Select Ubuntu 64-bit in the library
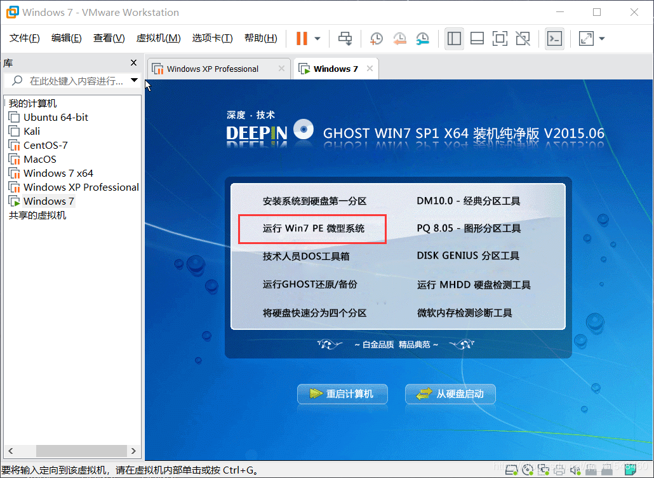The height and width of the screenshot is (478, 654). [x=56, y=118]
